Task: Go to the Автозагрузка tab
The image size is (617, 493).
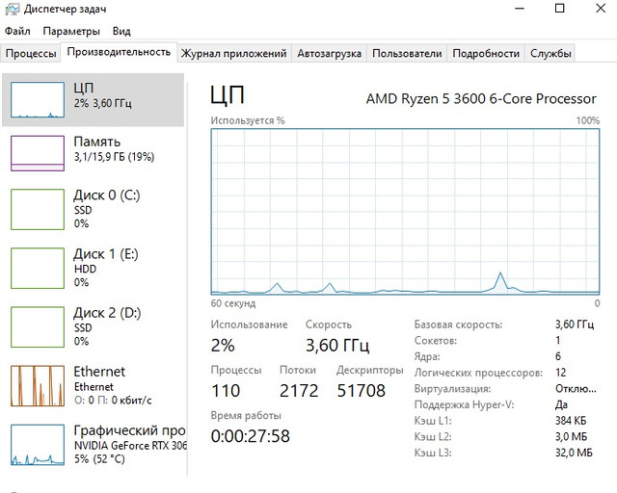Action: click(329, 54)
